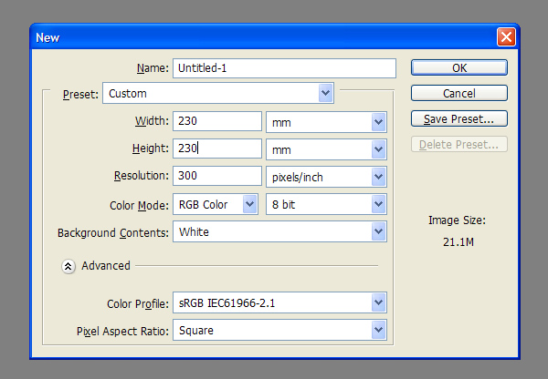This screenshot has height=379, width=548.
Task: Open the RGB Color mode dropdown
Action: [216, 204]
